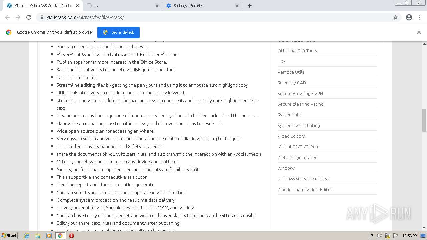Click 'Trending report and cloud computing generator'
427x240 pixels.
pyautogui.click(x=106, y=185)
